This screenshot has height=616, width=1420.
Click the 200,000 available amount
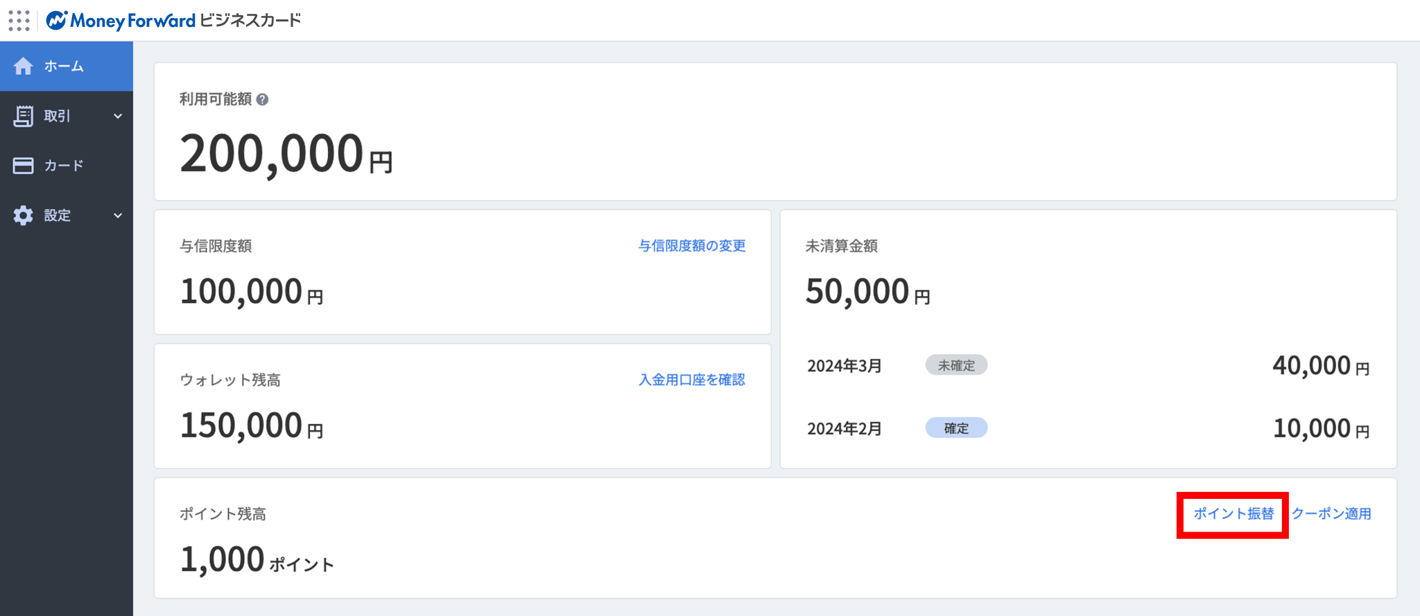272,154
